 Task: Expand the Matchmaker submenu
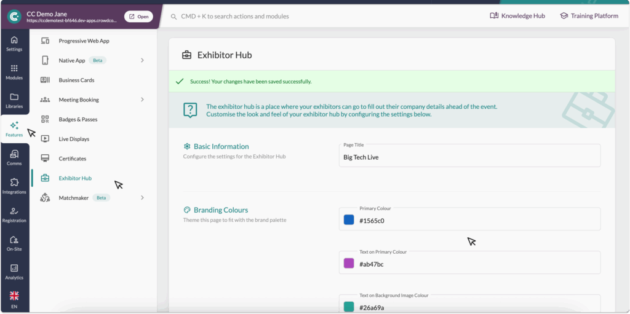tap(142, 198)
